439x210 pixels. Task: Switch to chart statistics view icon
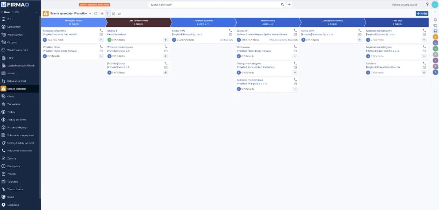pyautogui.click(x=120, y=14)
